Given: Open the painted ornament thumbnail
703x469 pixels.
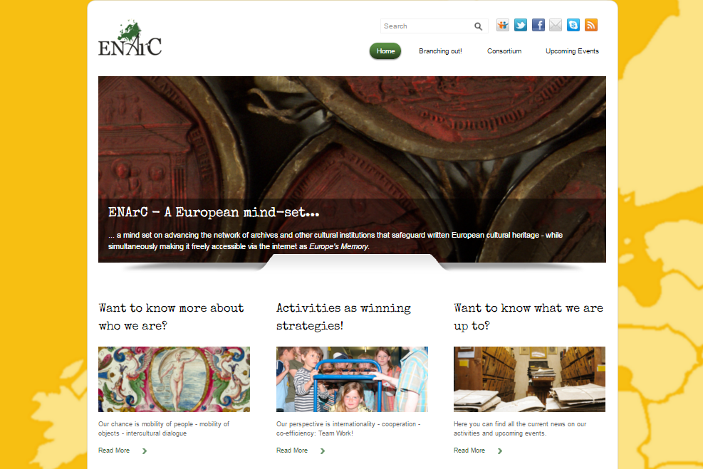Looking at the screenshot, I should point(174,379).
